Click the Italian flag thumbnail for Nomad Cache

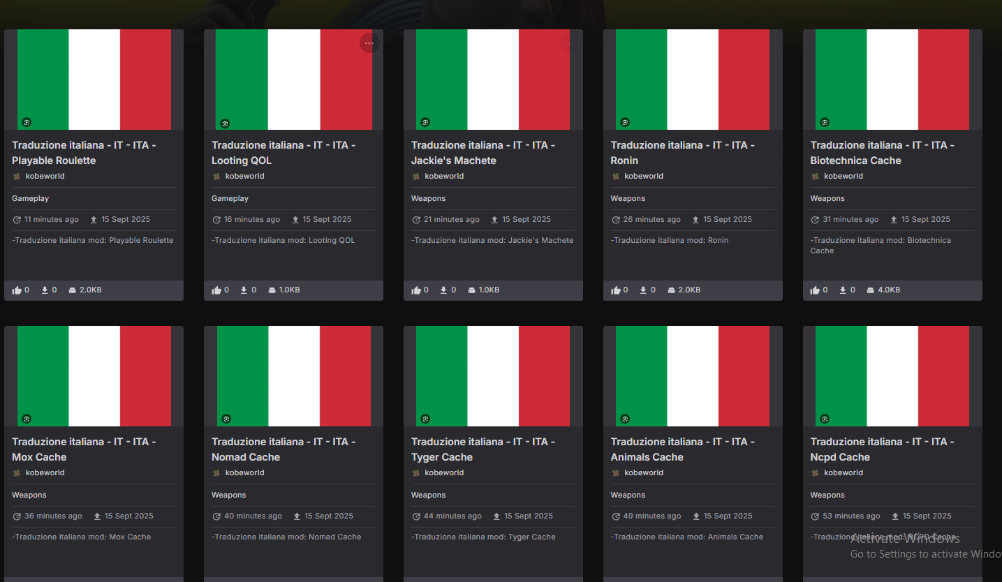pyautogui.click(x=294, y=376)
